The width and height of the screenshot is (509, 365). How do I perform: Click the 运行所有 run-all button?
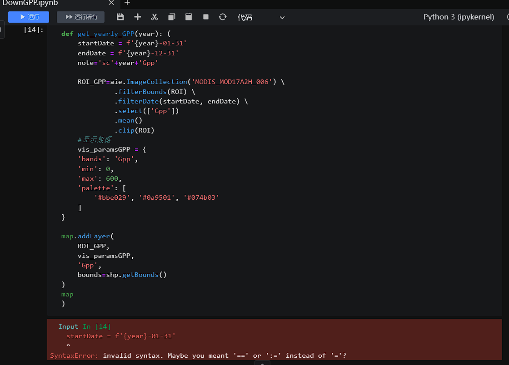tap(81, 17)
